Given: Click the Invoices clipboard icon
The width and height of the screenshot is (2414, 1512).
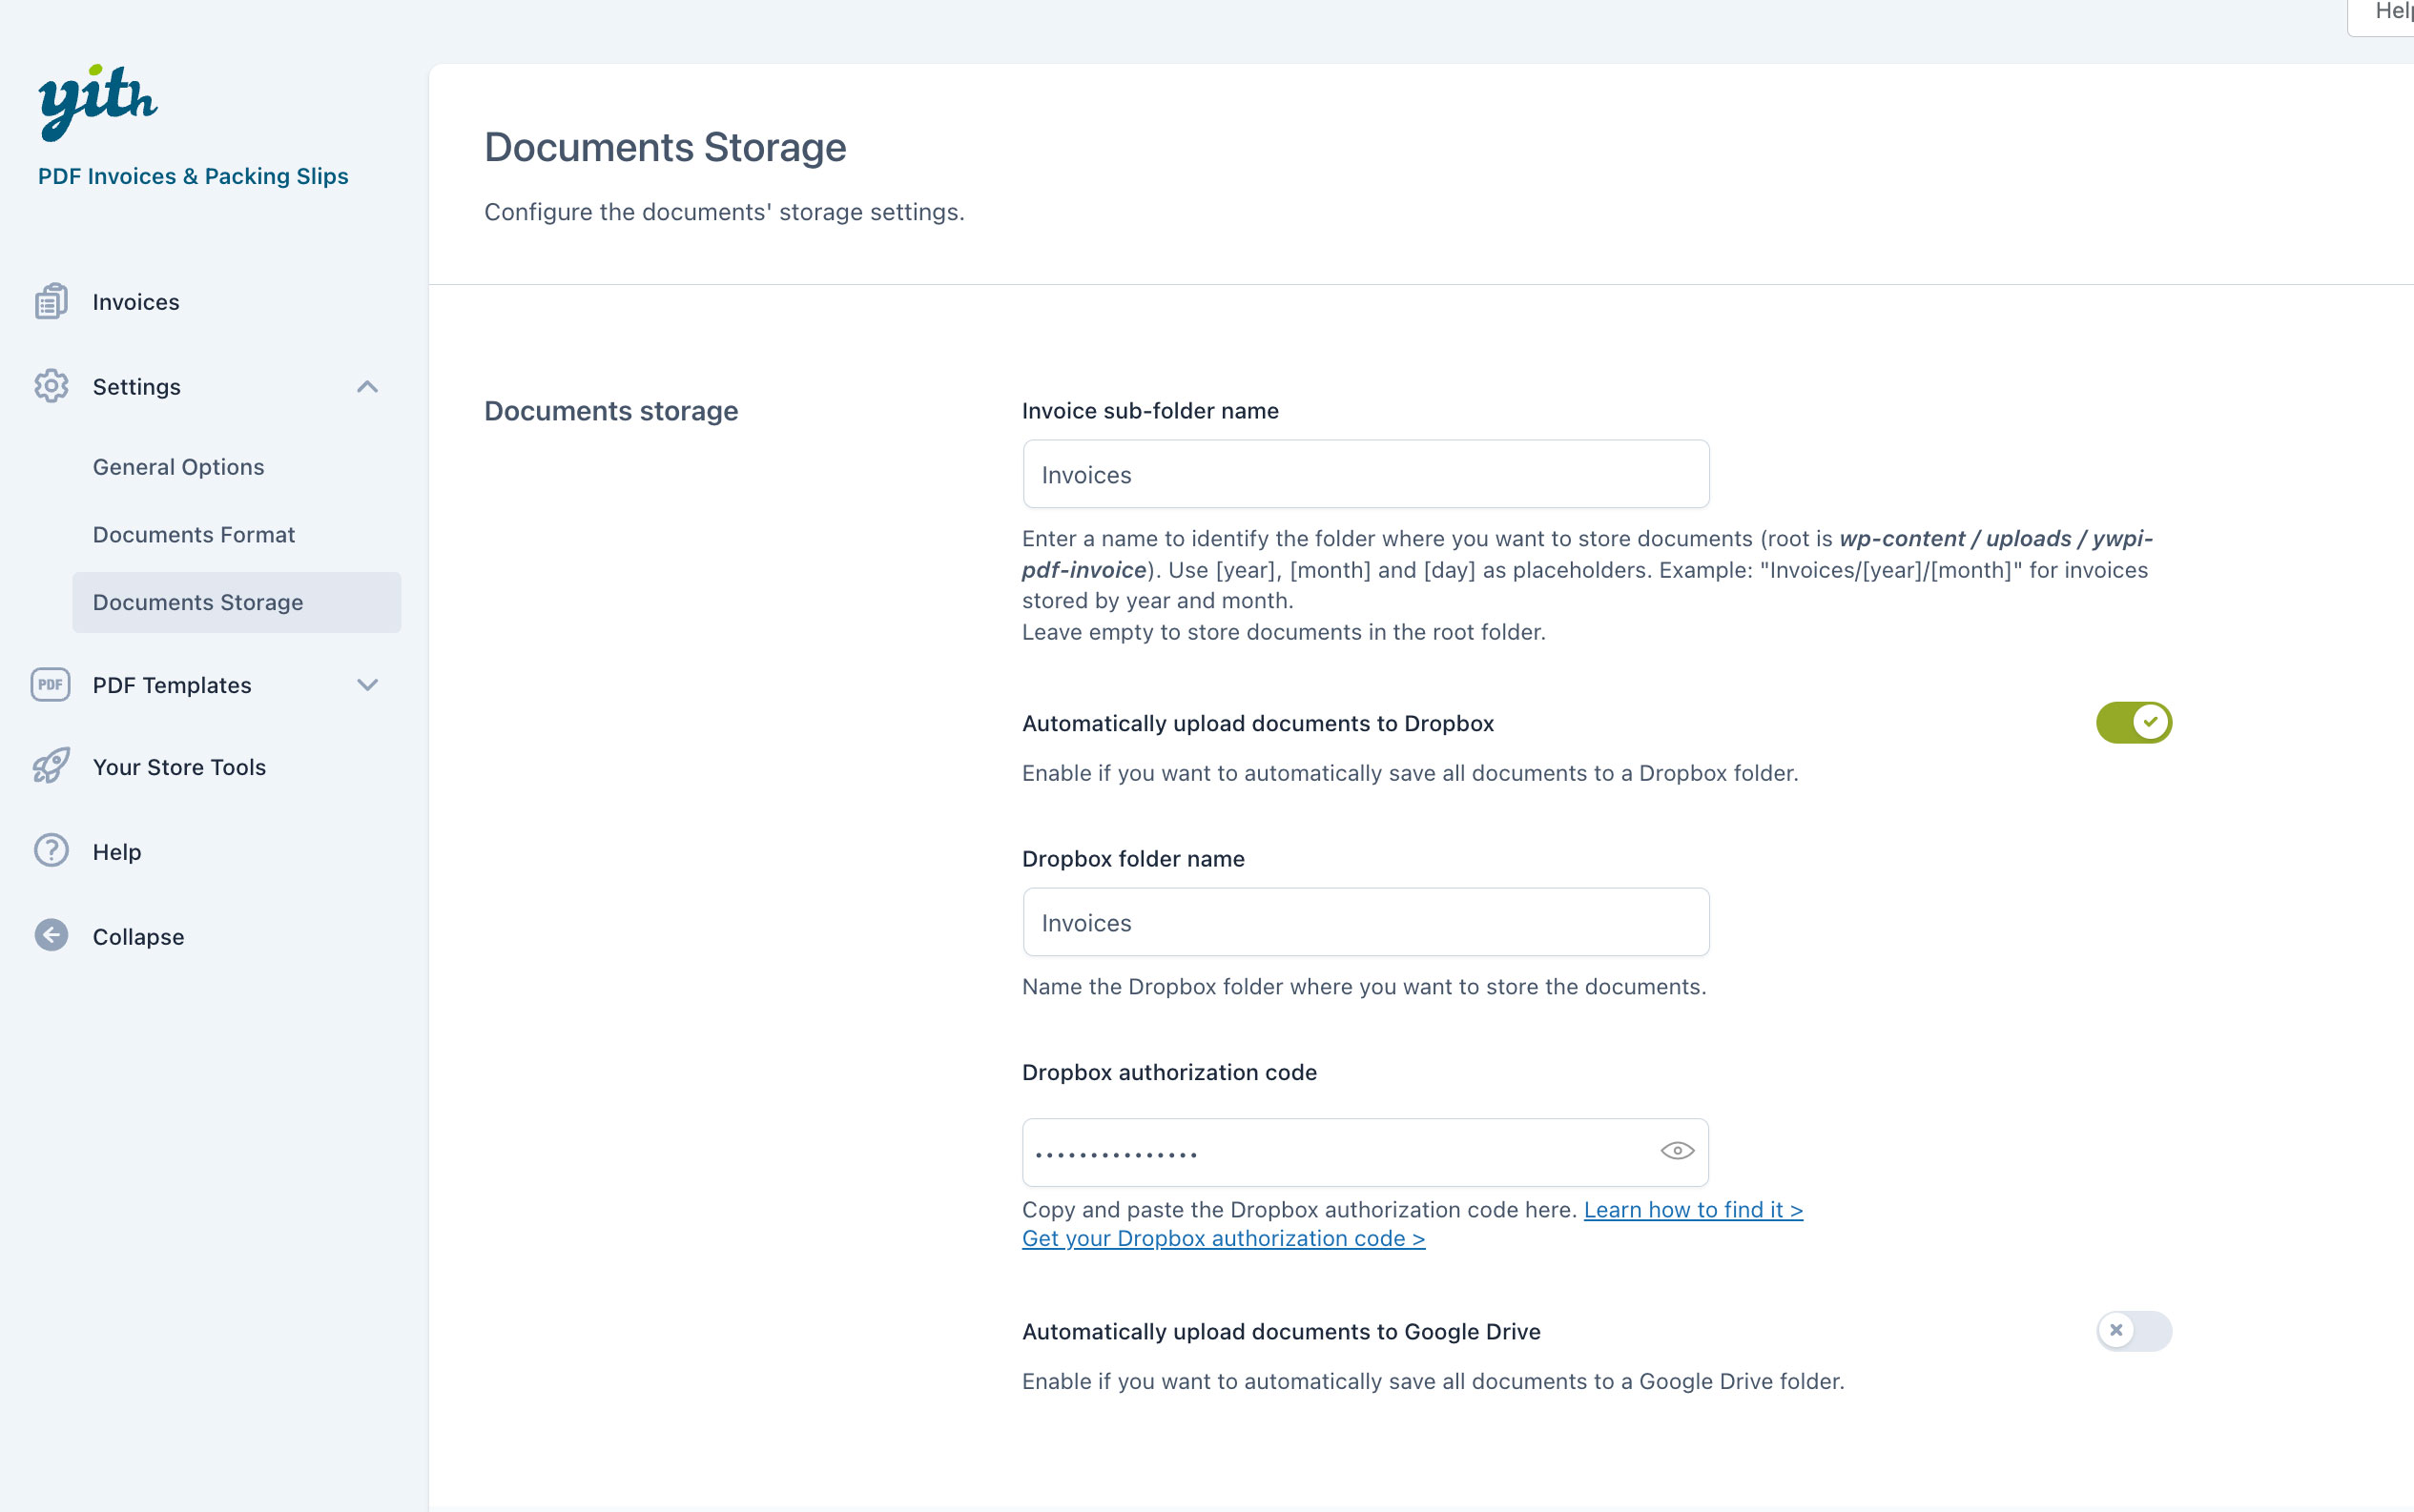Looking at the screenshot, I should click(x=51, y=301).
